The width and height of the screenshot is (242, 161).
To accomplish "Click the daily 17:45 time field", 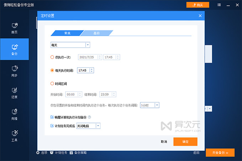I will tap(85, 71).
